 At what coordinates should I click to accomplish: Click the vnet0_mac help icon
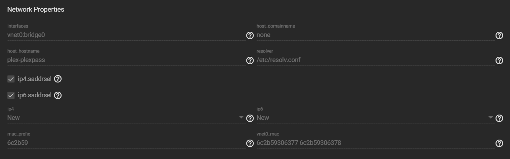(499, 143)
